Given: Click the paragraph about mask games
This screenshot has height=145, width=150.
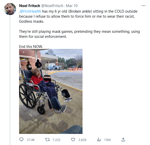Looking at the screenshot, I should (80, 34).
